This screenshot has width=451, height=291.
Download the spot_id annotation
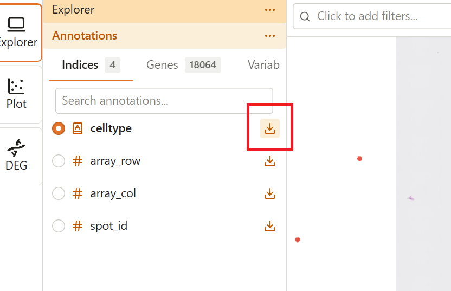(270, 226)
